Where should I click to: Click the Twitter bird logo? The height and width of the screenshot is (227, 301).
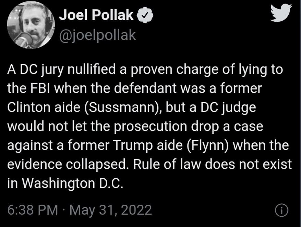pyautogui.click(x=281, y=13)
